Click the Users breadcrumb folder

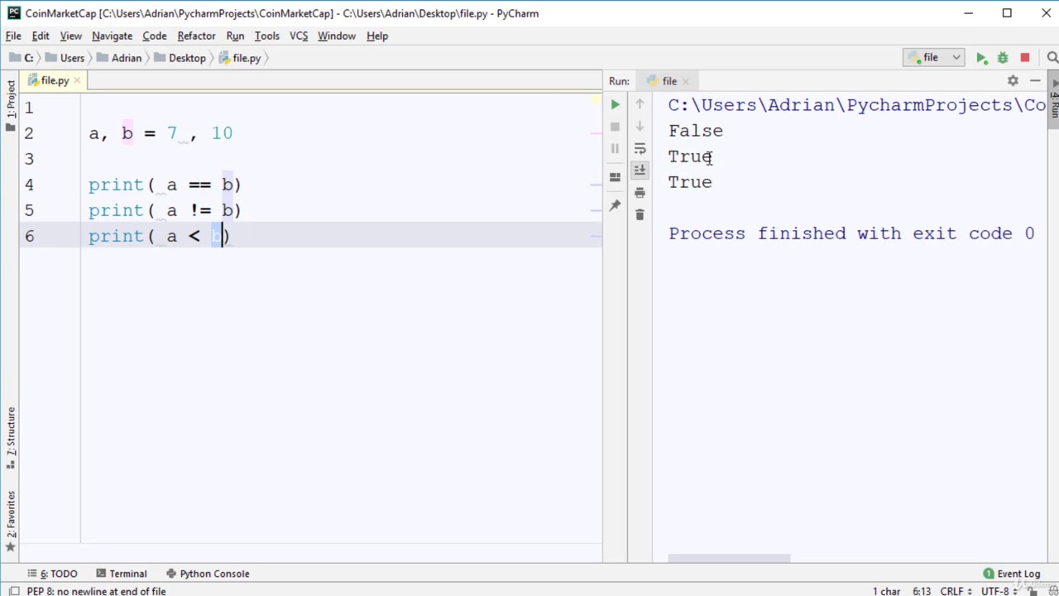[x=65, y=58]
